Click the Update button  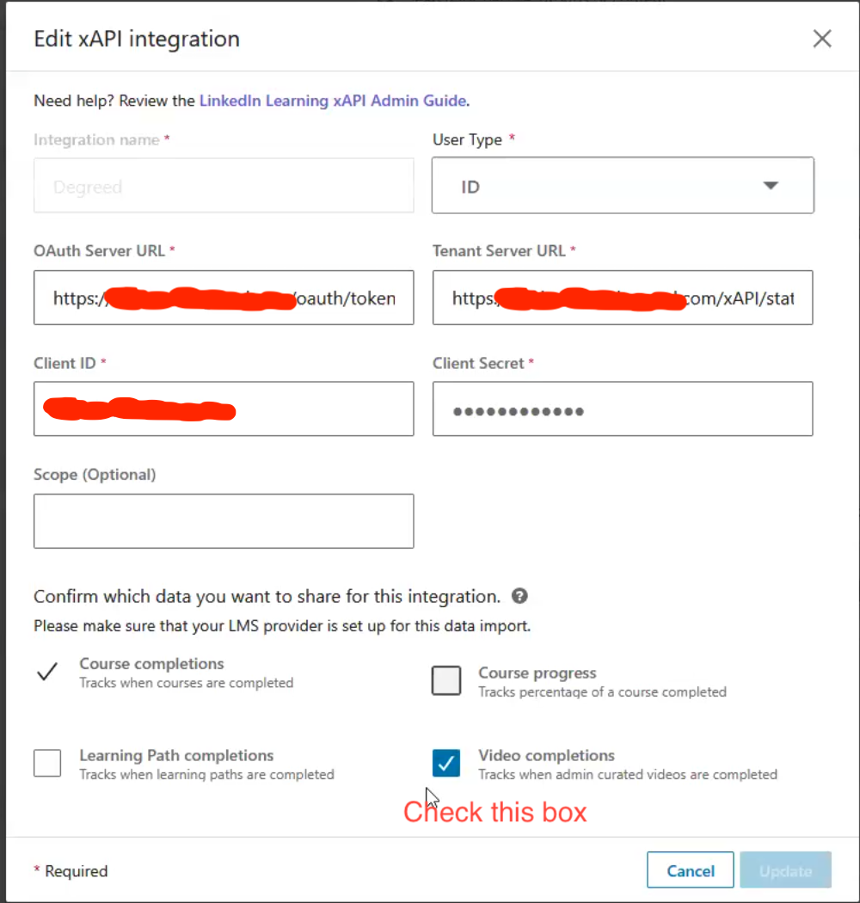[x=784, y=869]
